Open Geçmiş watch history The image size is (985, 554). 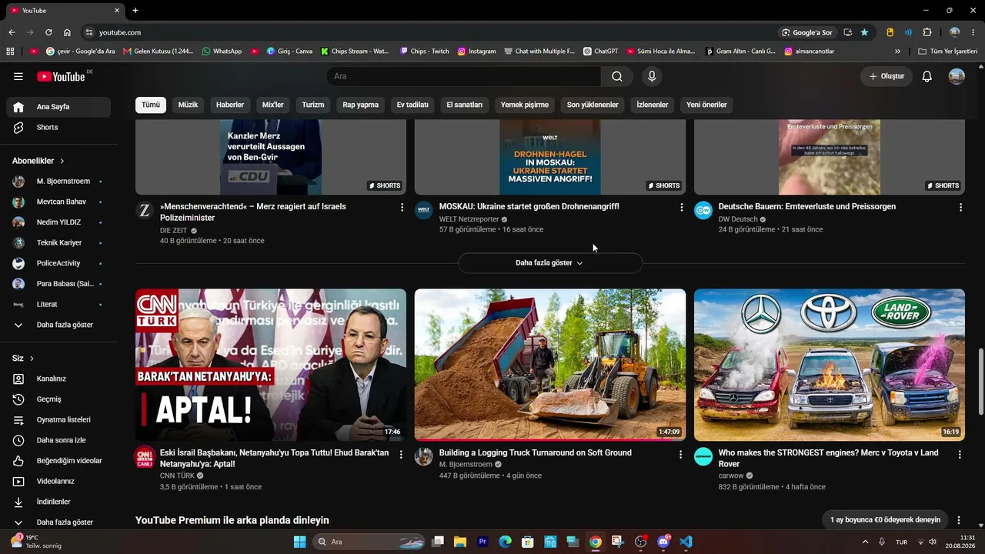coord(58,399)
